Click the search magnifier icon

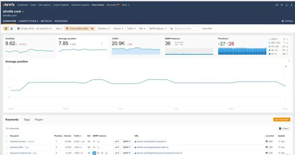point(172,28)
